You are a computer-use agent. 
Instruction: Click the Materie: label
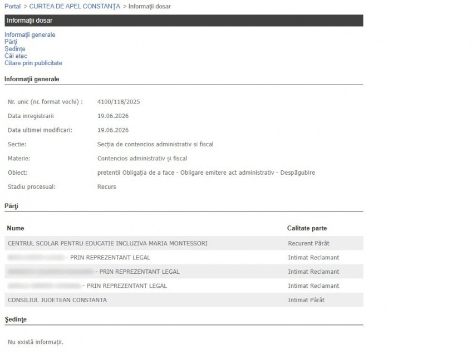(19, 159)
